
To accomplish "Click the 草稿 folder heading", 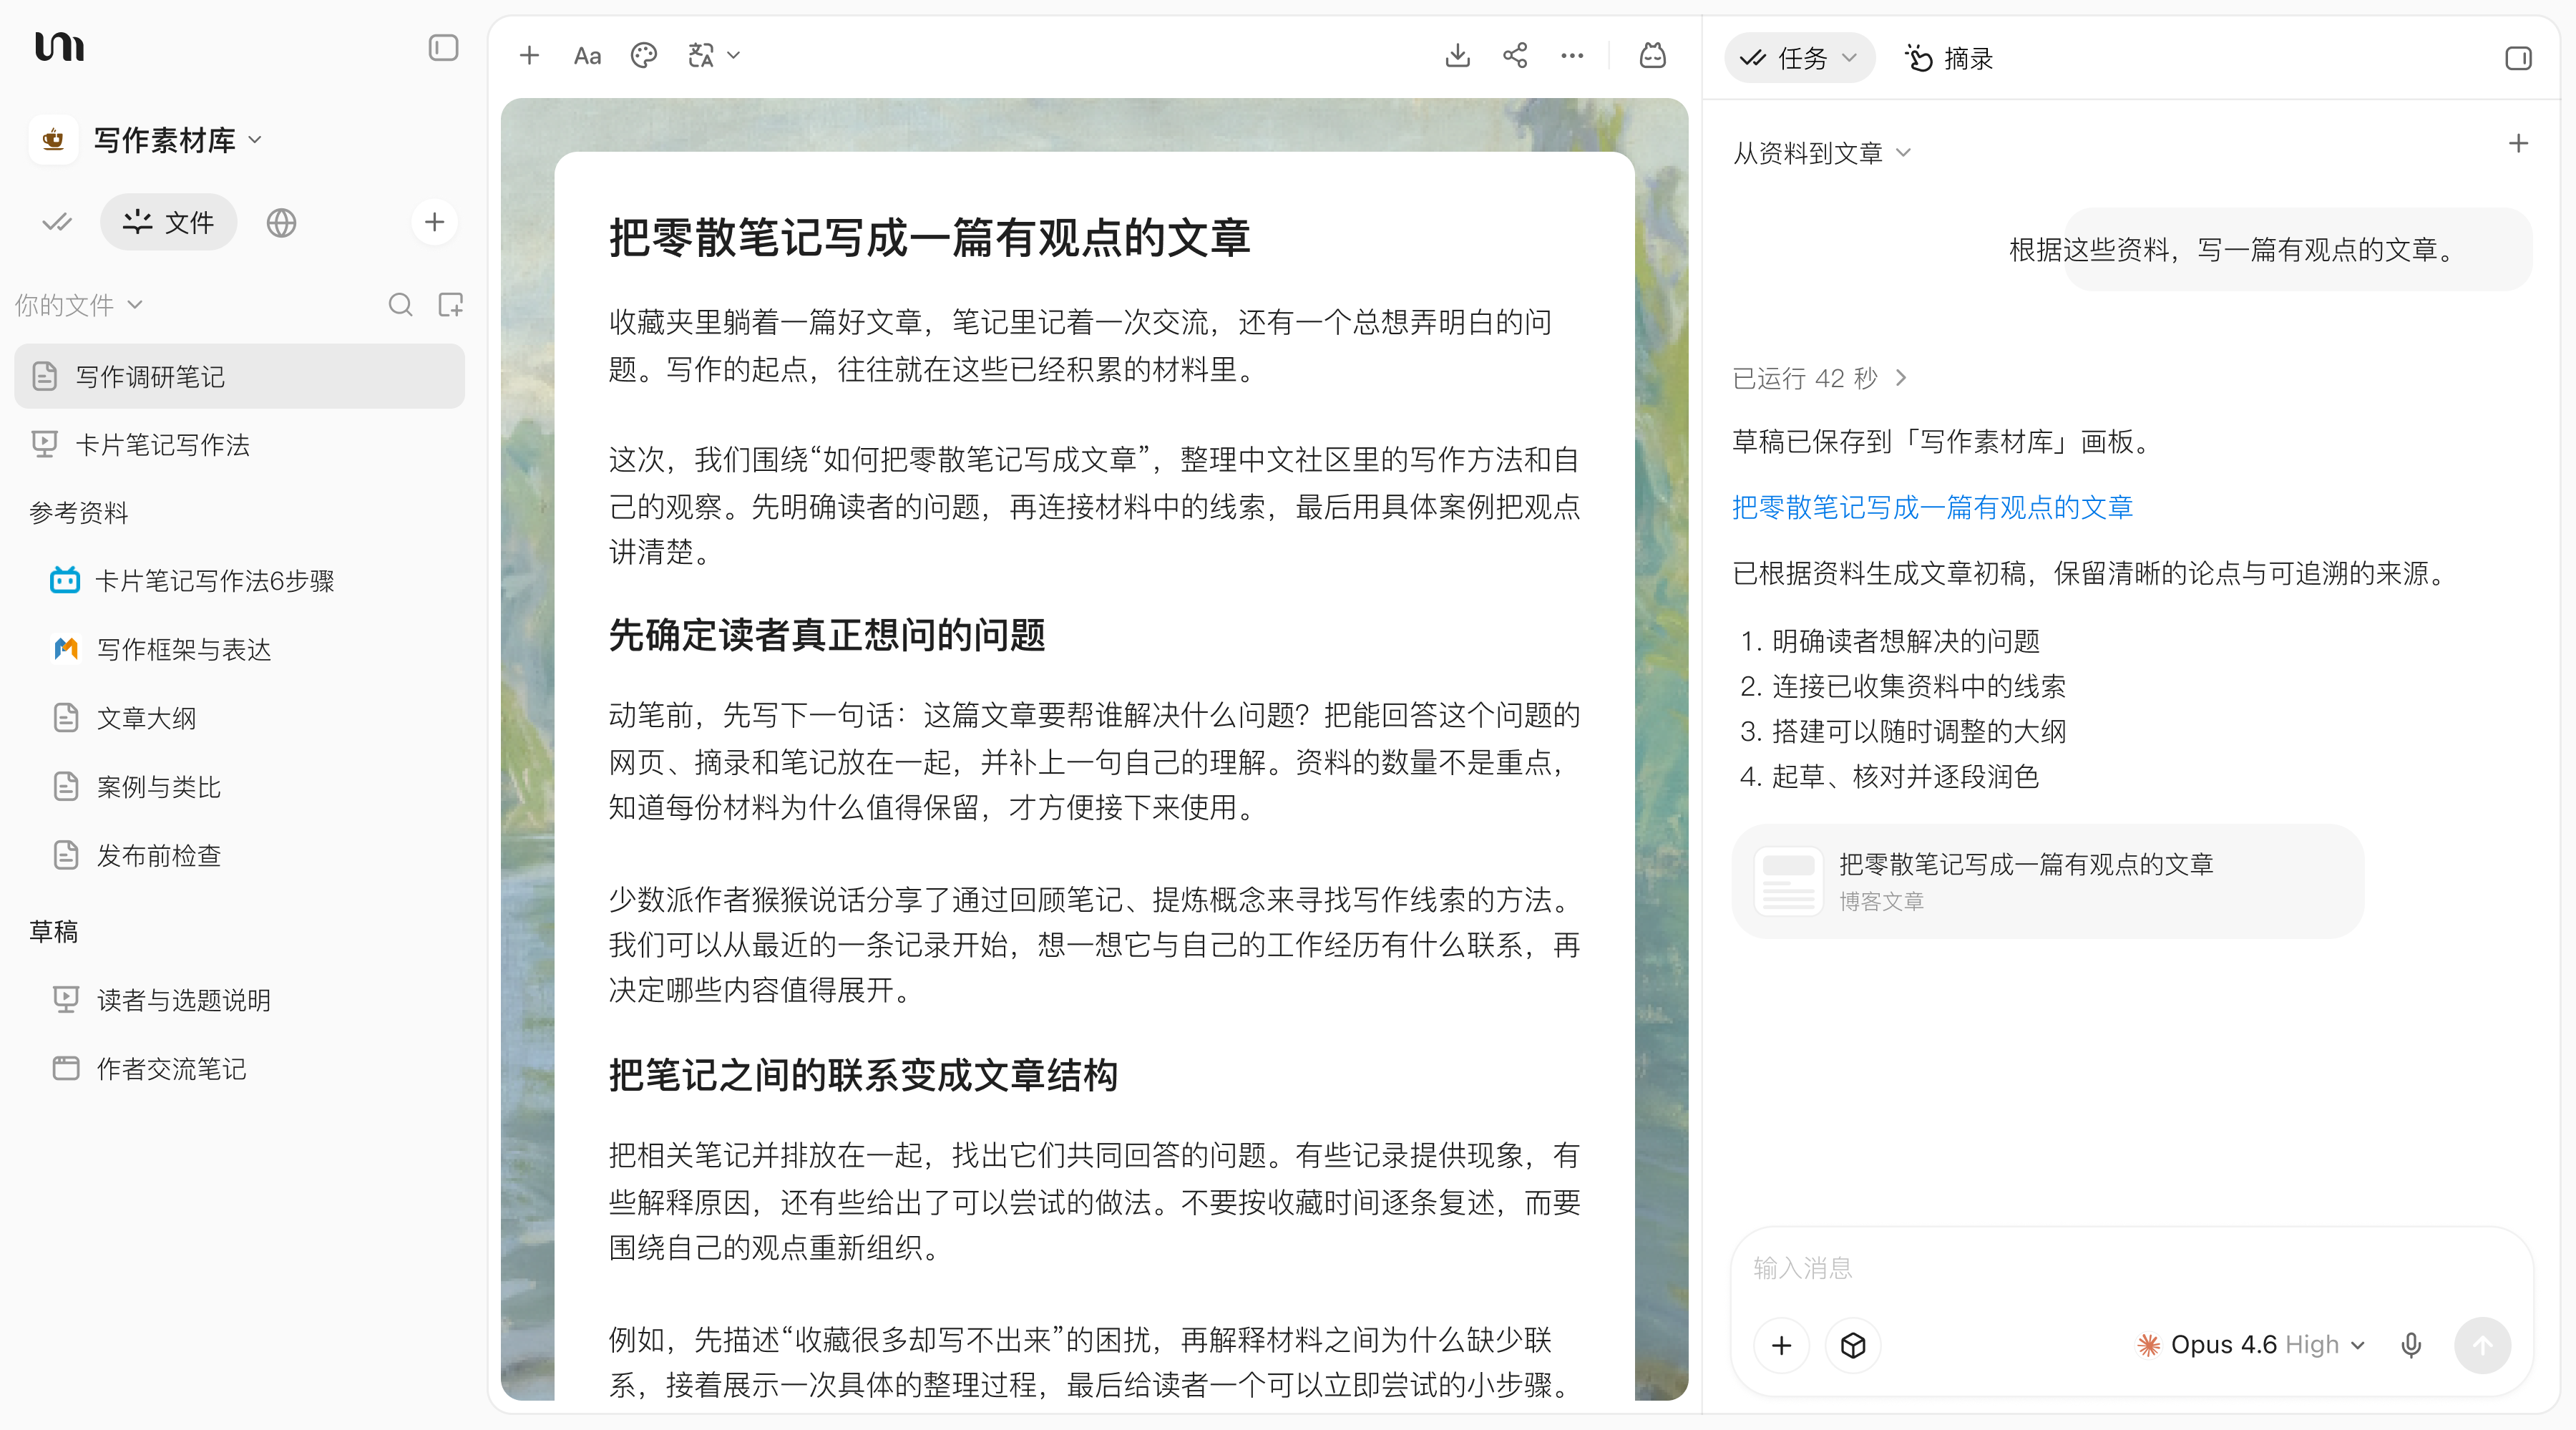I will [54, 932].
